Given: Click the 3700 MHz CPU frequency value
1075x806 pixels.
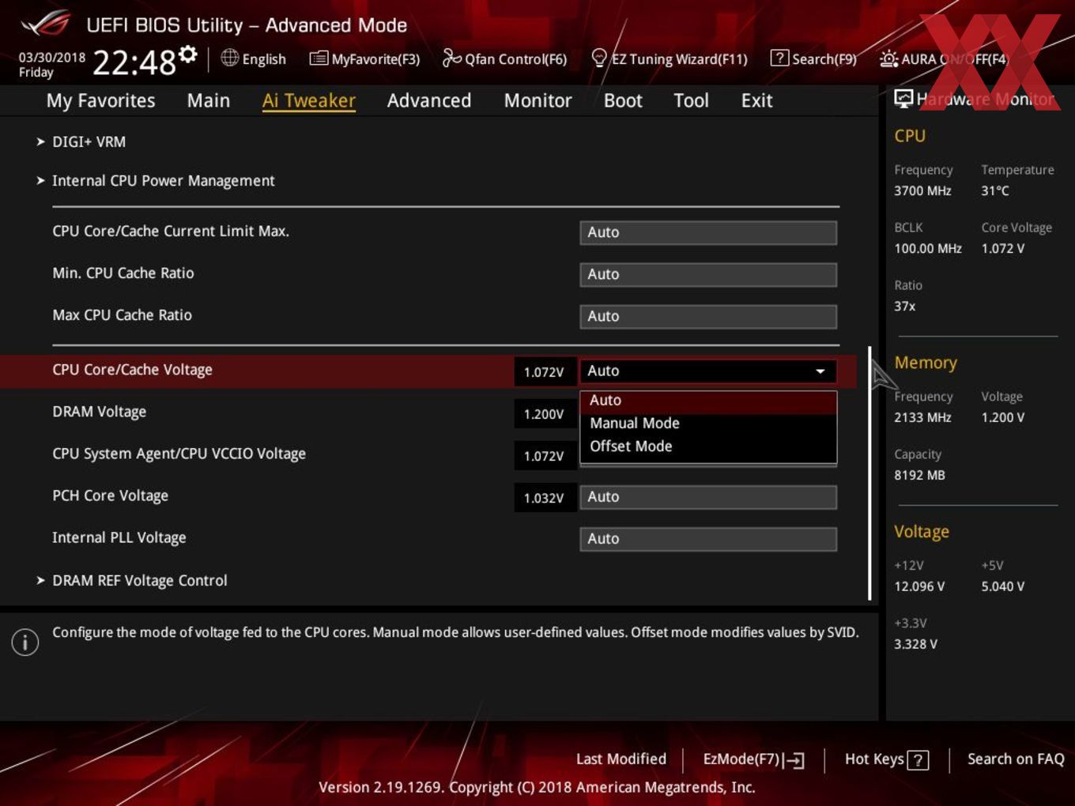Looking at the screenshot, I should (922, 190).
